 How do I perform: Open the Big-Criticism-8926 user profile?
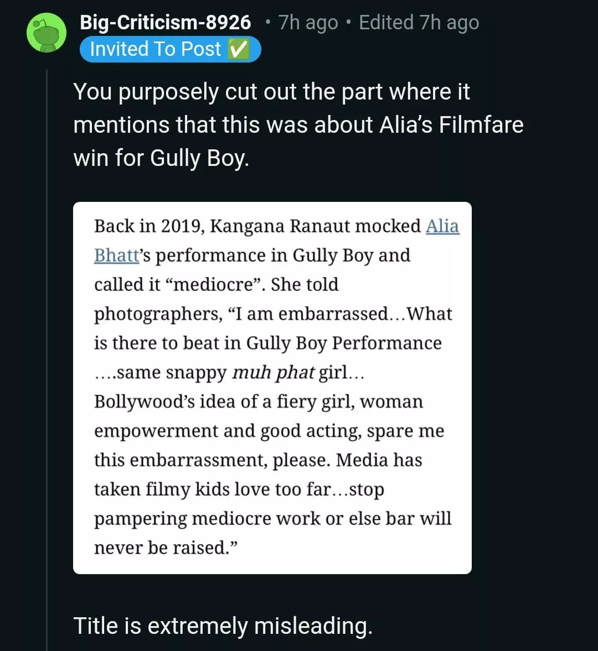pos(165,23)
